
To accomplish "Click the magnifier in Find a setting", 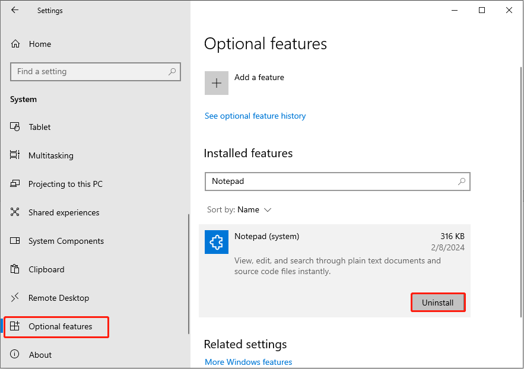I will [172, 71].
